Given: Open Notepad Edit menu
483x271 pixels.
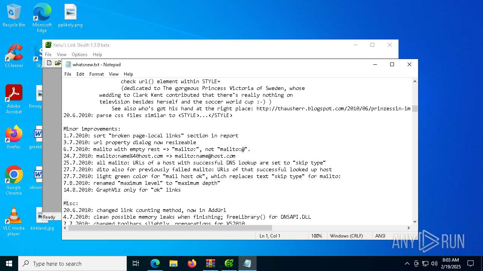Looking at the screenshot, I should pyautogui.click(x=80, y=74).
